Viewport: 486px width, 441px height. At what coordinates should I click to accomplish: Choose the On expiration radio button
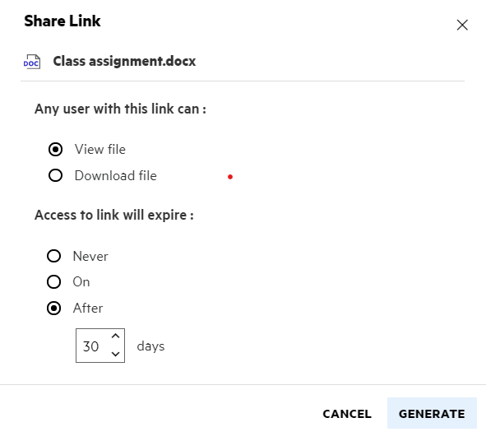(54, 282)
